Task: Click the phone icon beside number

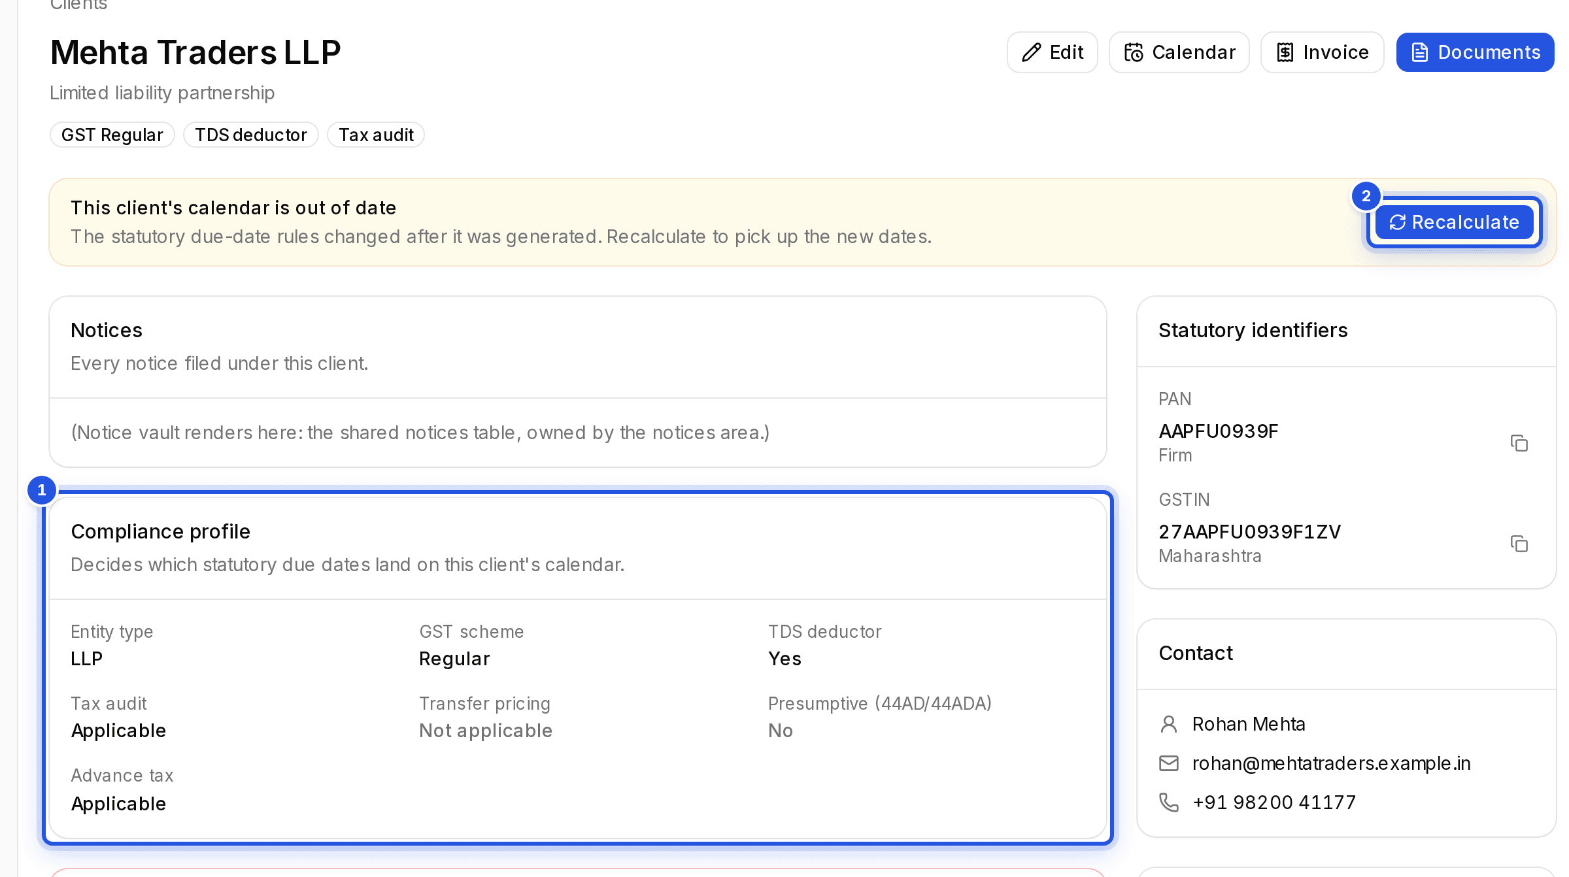Action: pyautogui.click(x=1169, y=803)
